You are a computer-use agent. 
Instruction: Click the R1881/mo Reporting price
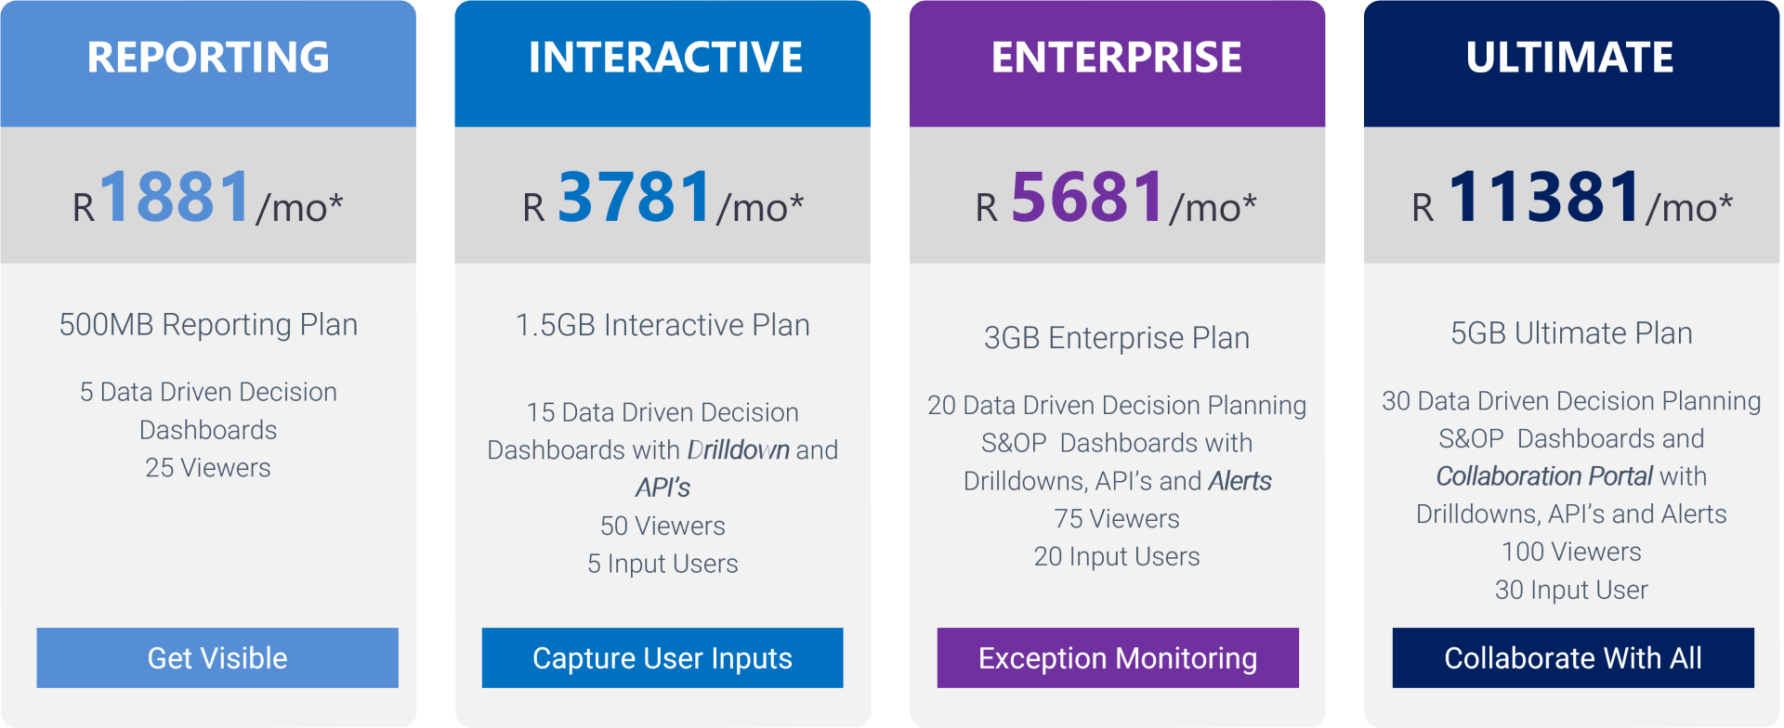208,198
